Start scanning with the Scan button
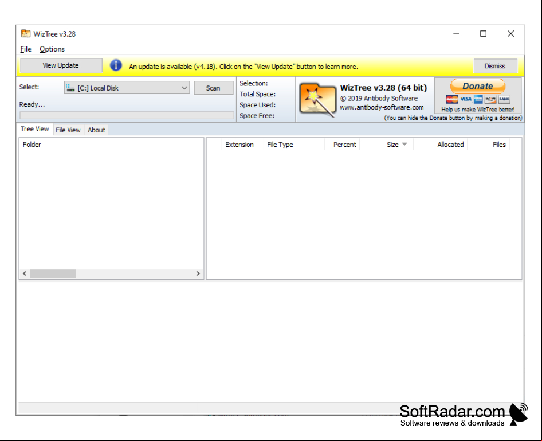This screenshot has height=441, width=542. tap(213, 88)
